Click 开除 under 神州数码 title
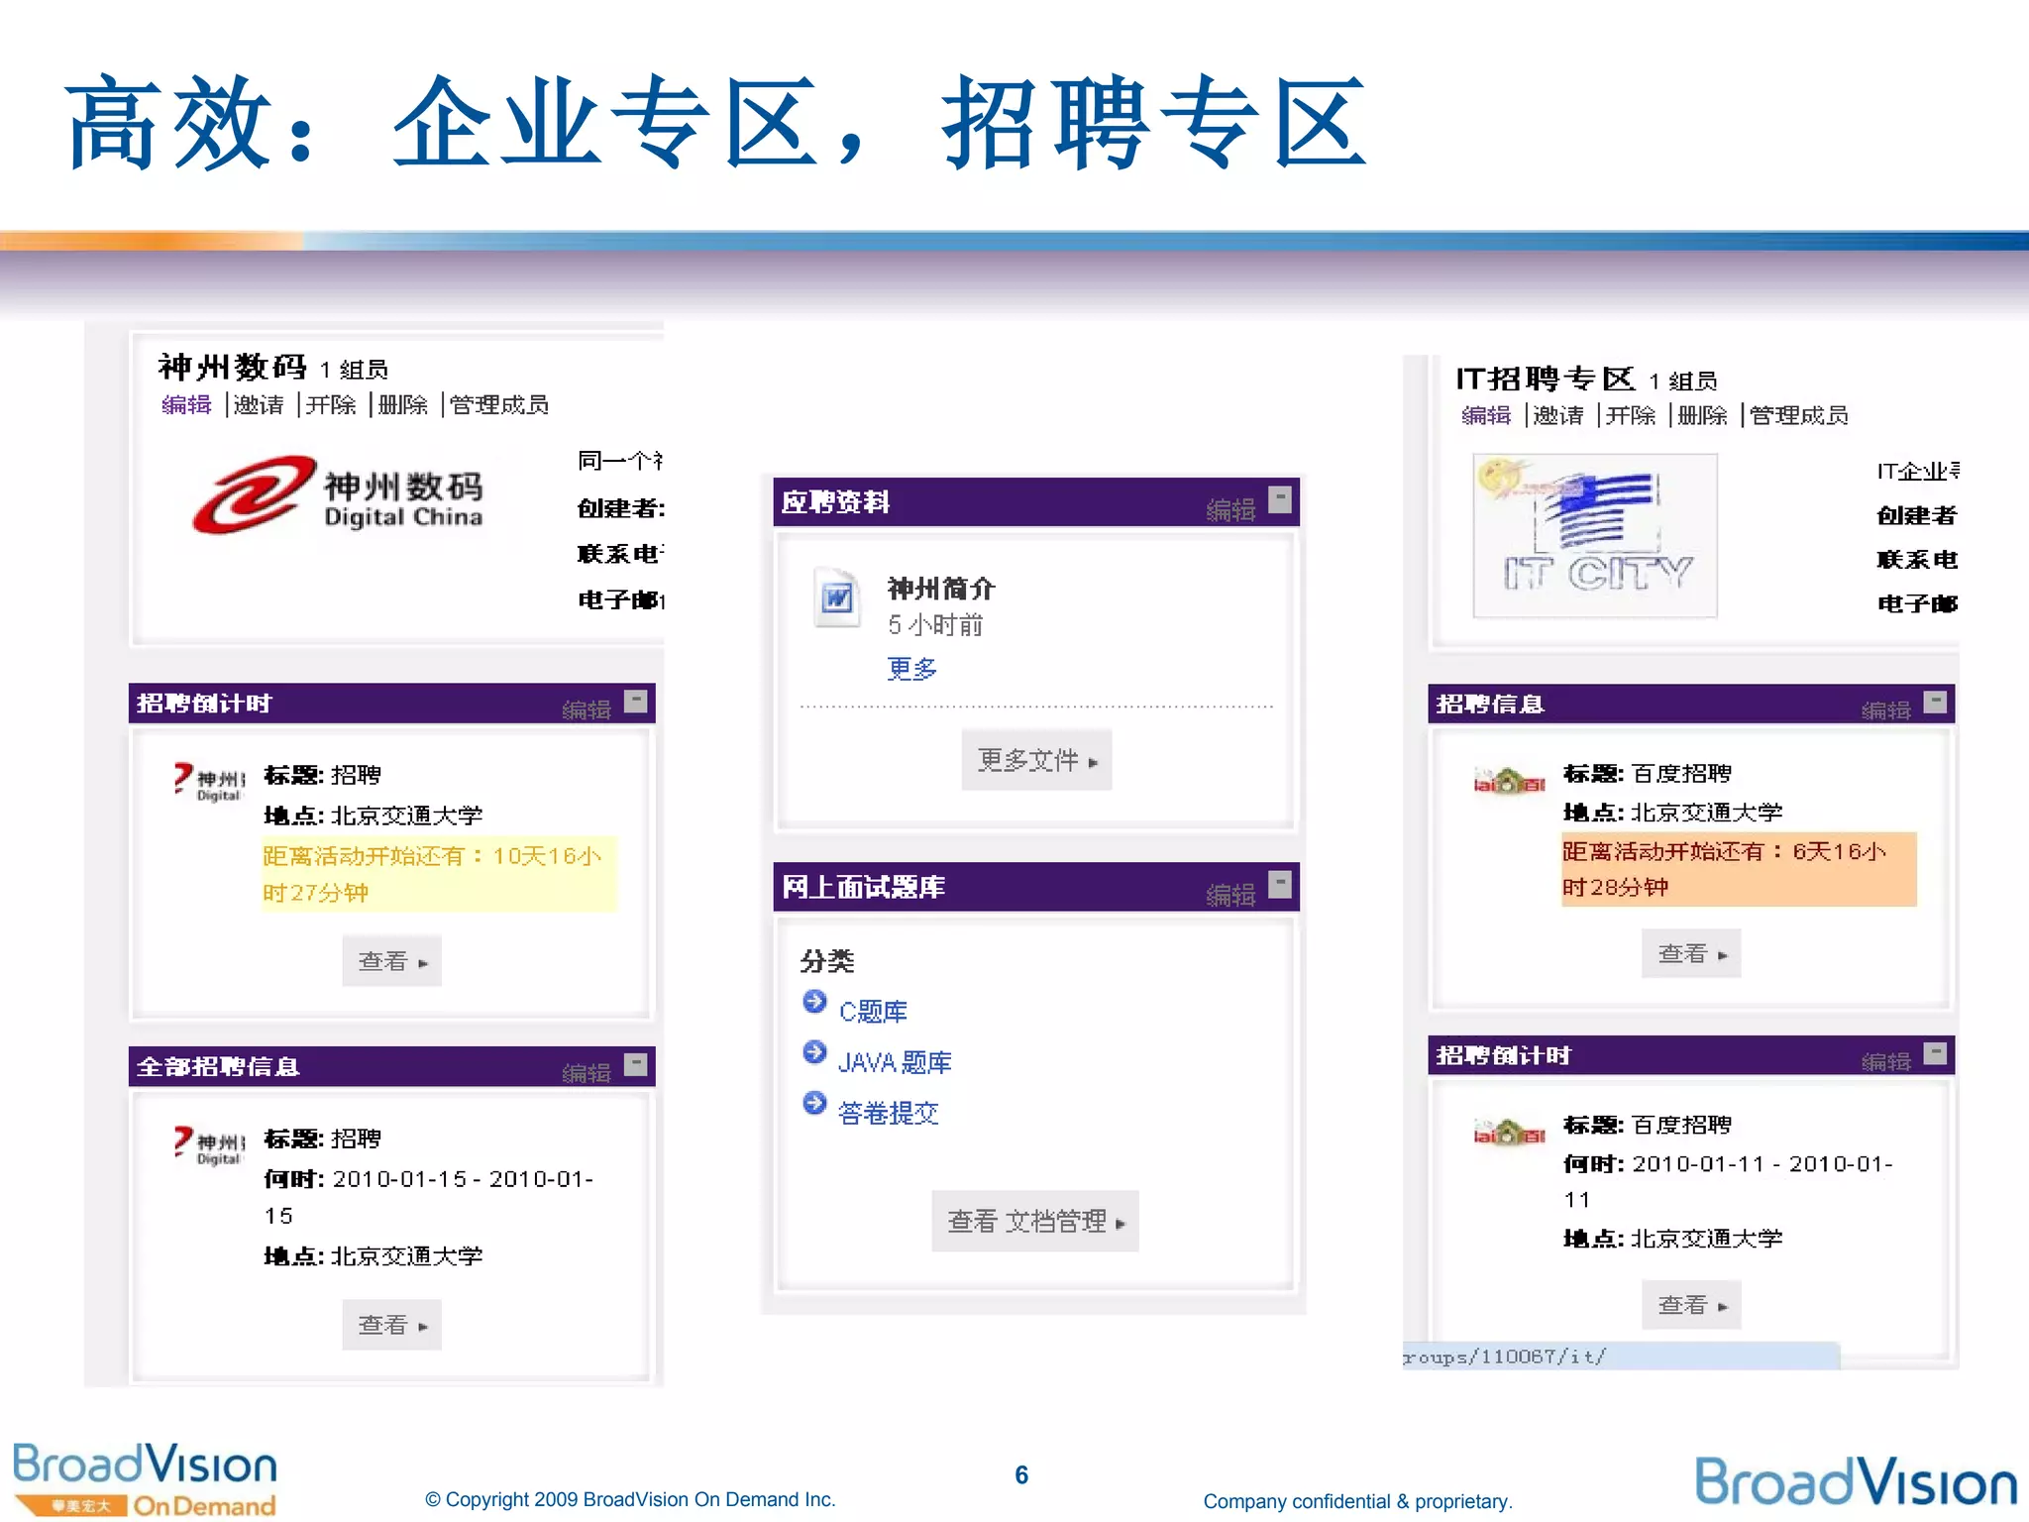 tap(331, 404)
